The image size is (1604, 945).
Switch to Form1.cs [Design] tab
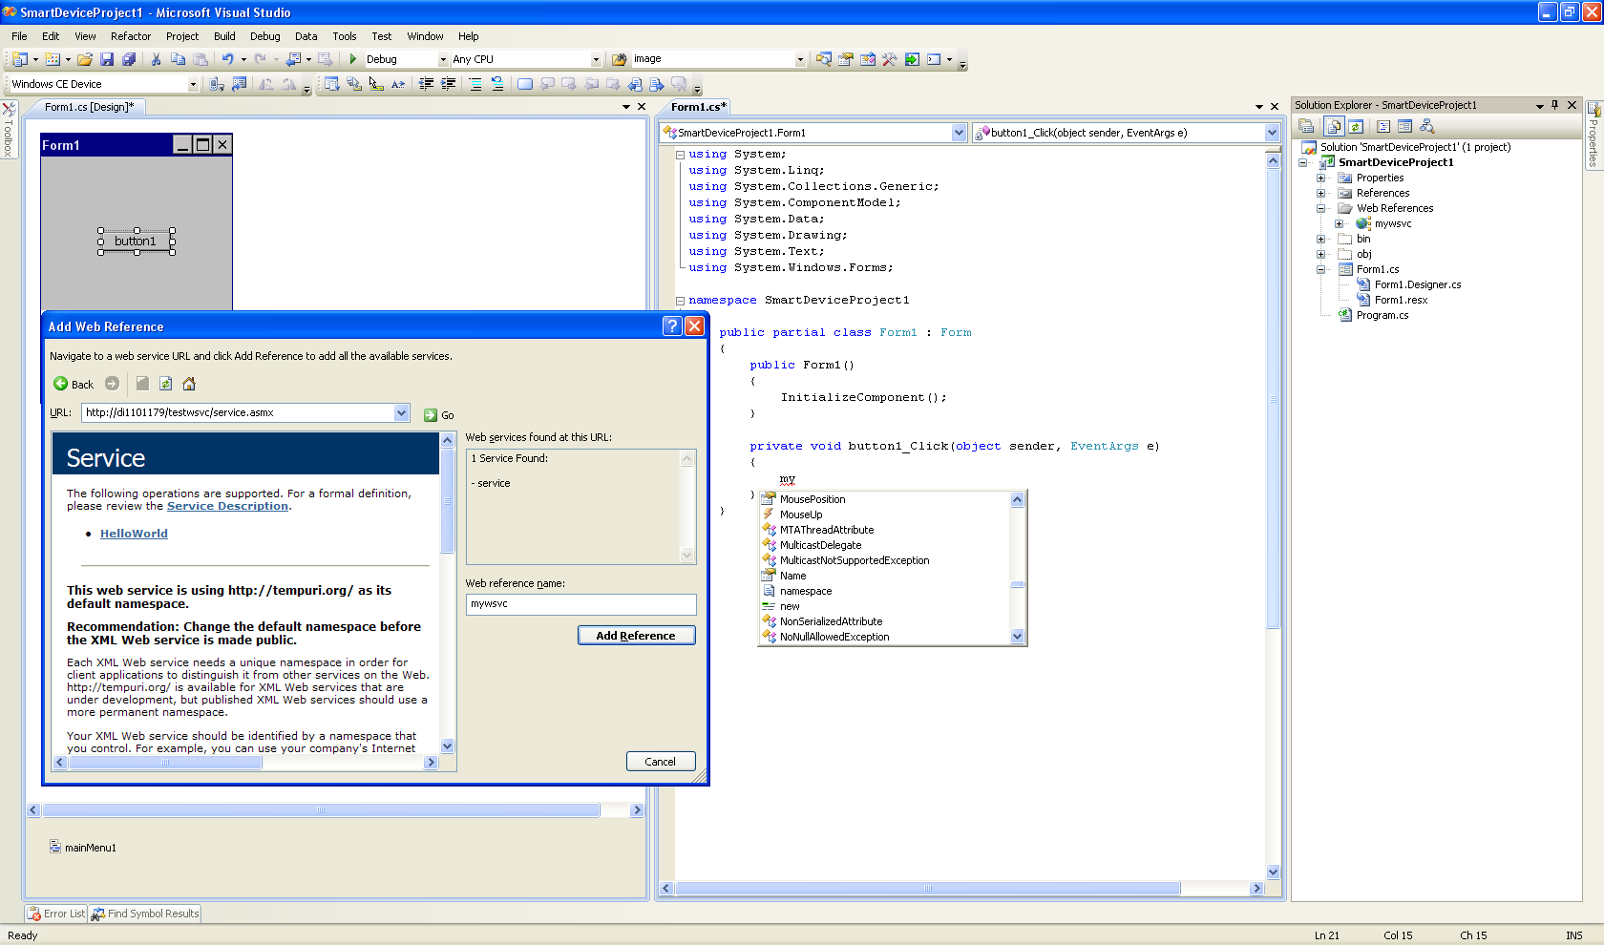(88, 107)
